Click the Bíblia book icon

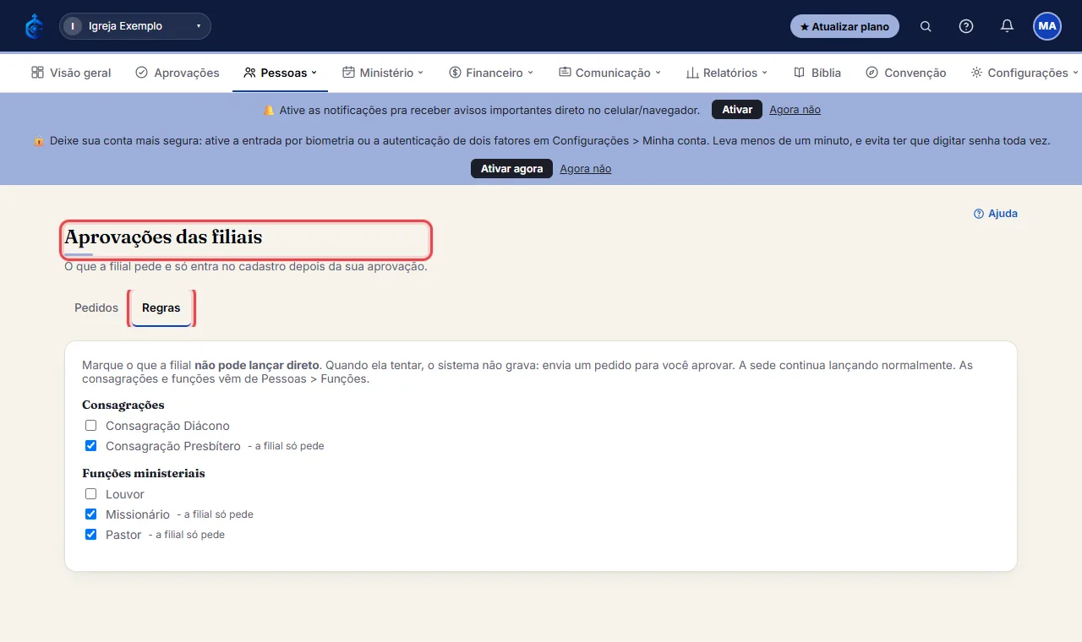pos(799,73)
